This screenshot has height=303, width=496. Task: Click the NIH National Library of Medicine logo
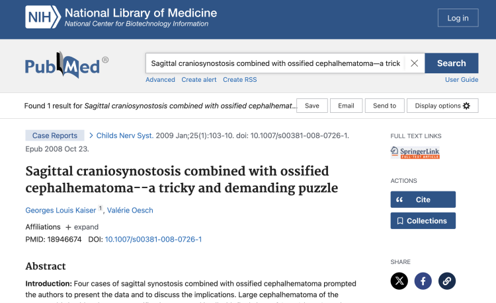121,17
